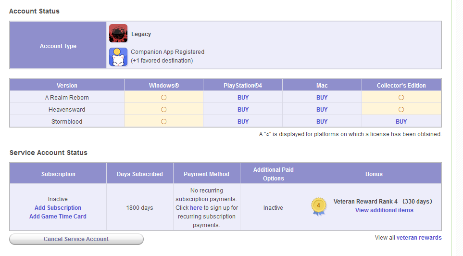
Task: Click the 'Account Status' heading
Action: point(34,11)
